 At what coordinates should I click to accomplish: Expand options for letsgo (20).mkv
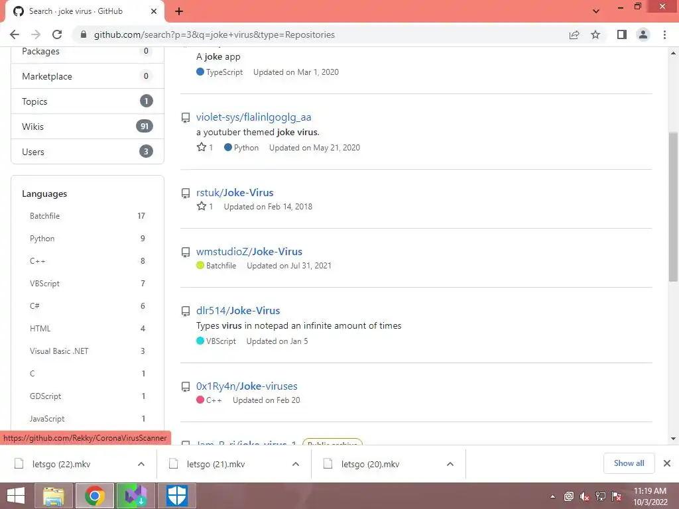[450, 464]
